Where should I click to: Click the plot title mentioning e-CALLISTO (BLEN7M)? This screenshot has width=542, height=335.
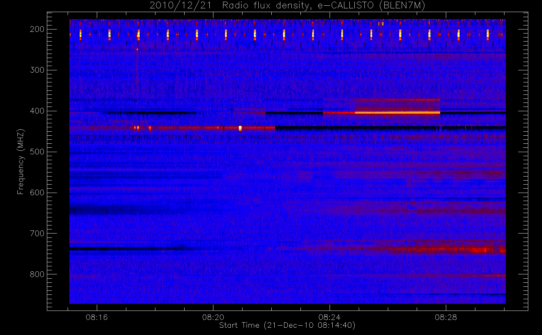(x=287, y=6)
